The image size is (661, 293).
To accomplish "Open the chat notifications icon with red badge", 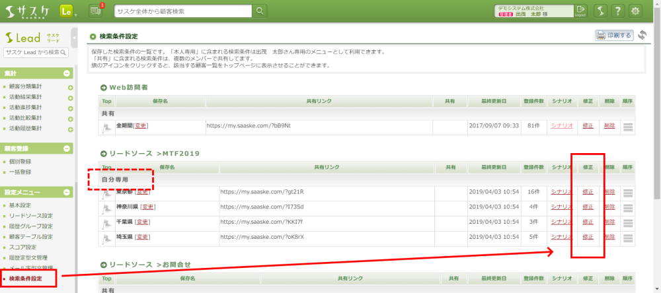I will coord(95,11).
